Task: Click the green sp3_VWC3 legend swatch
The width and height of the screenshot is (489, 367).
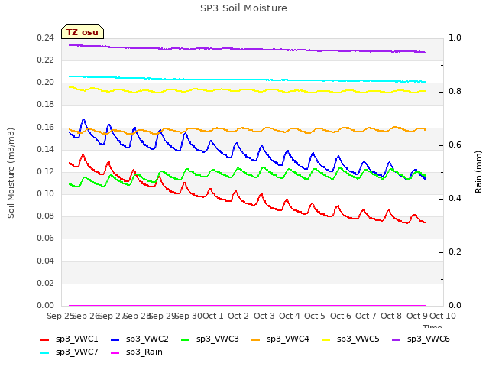Action: [x=186, y=339]
